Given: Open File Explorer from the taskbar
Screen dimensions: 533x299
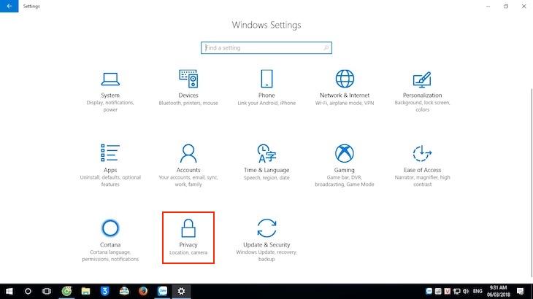Looking at the screenshot, I should tap(85, 291).
